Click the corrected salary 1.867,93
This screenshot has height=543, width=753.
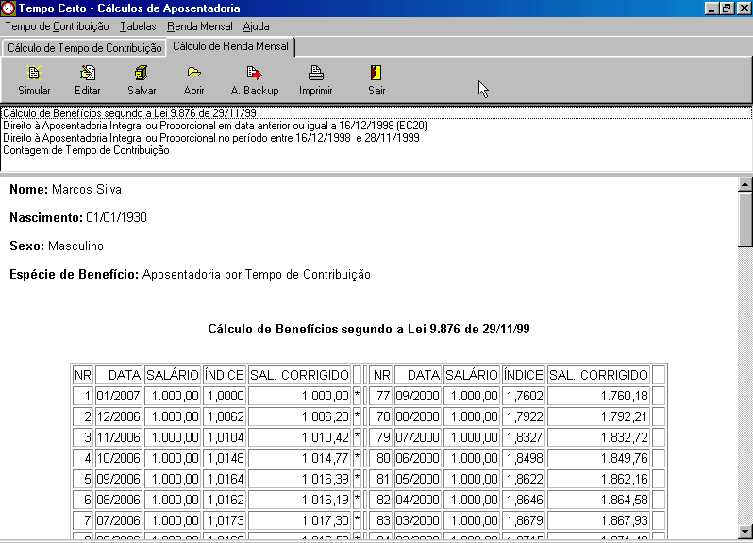599,520
